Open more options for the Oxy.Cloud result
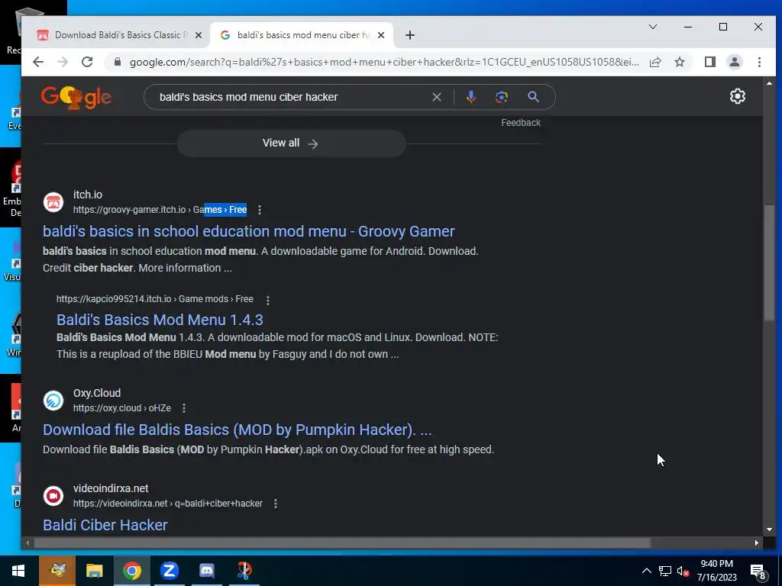 184,408
